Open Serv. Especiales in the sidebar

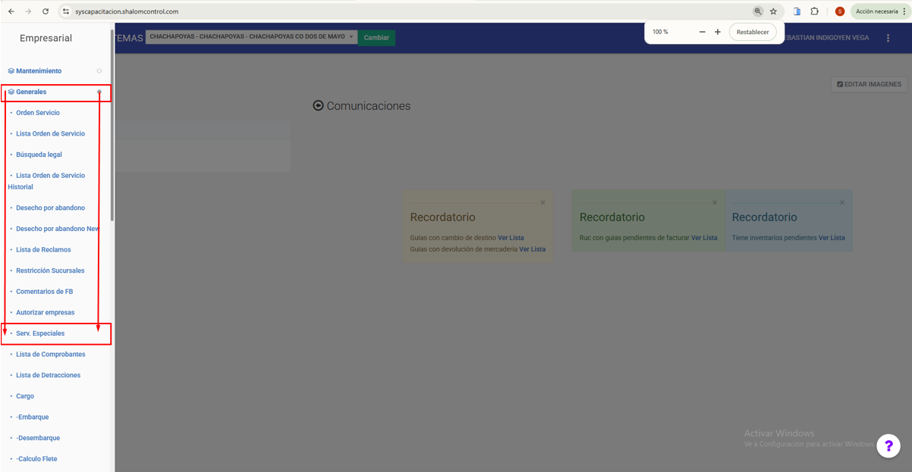40,333
